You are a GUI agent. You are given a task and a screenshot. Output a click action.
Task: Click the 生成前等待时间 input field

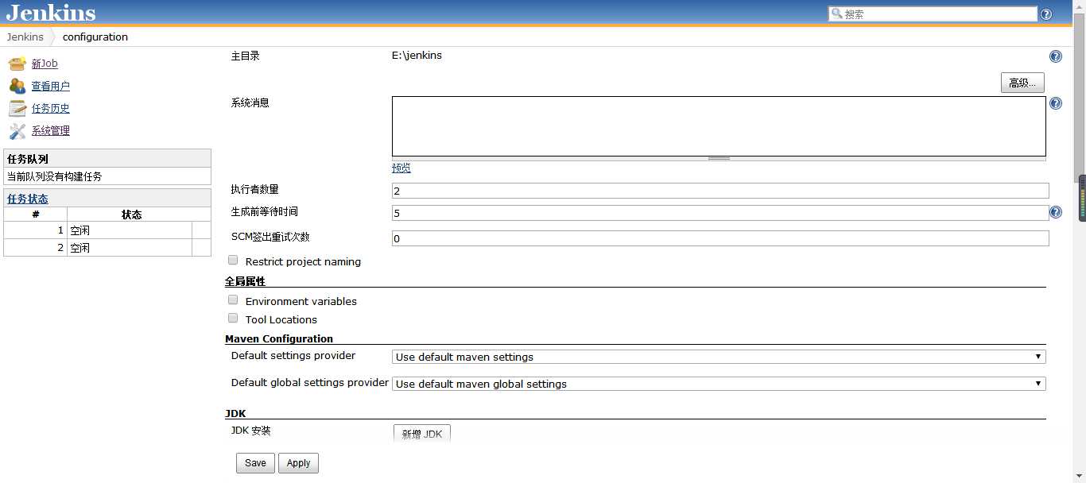(720, 213)
